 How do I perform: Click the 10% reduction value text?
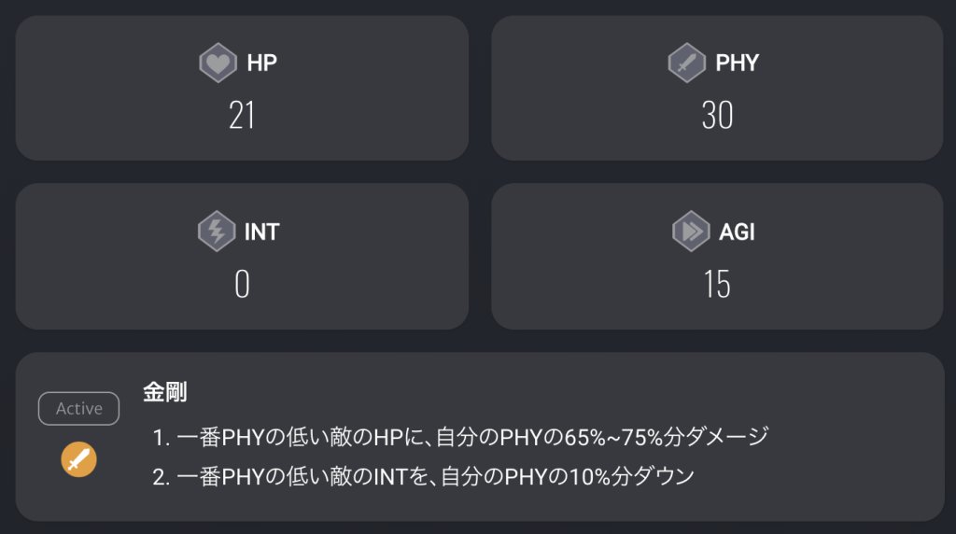(589, 476)
